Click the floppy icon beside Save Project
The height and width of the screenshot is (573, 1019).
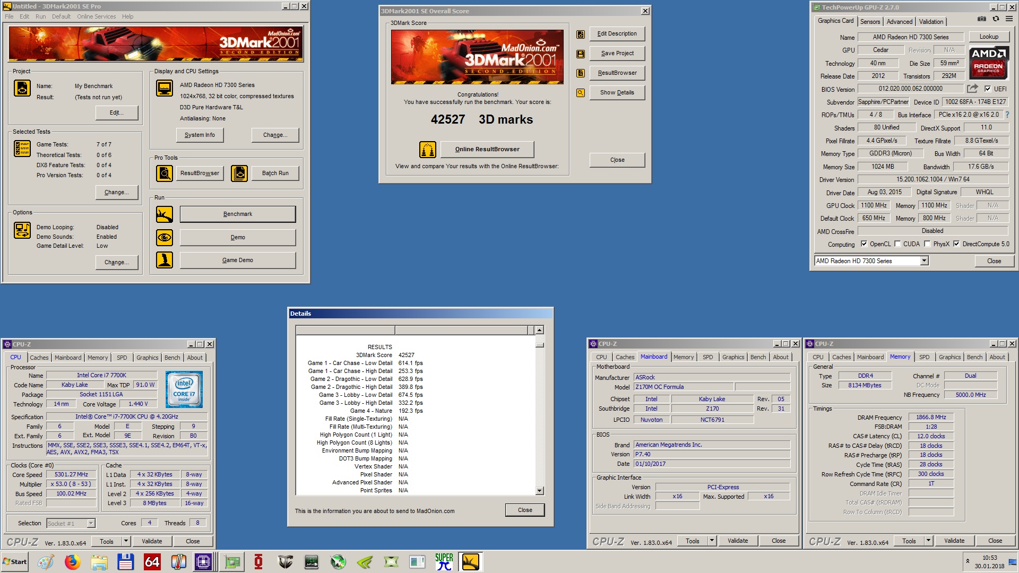point(581,54)
